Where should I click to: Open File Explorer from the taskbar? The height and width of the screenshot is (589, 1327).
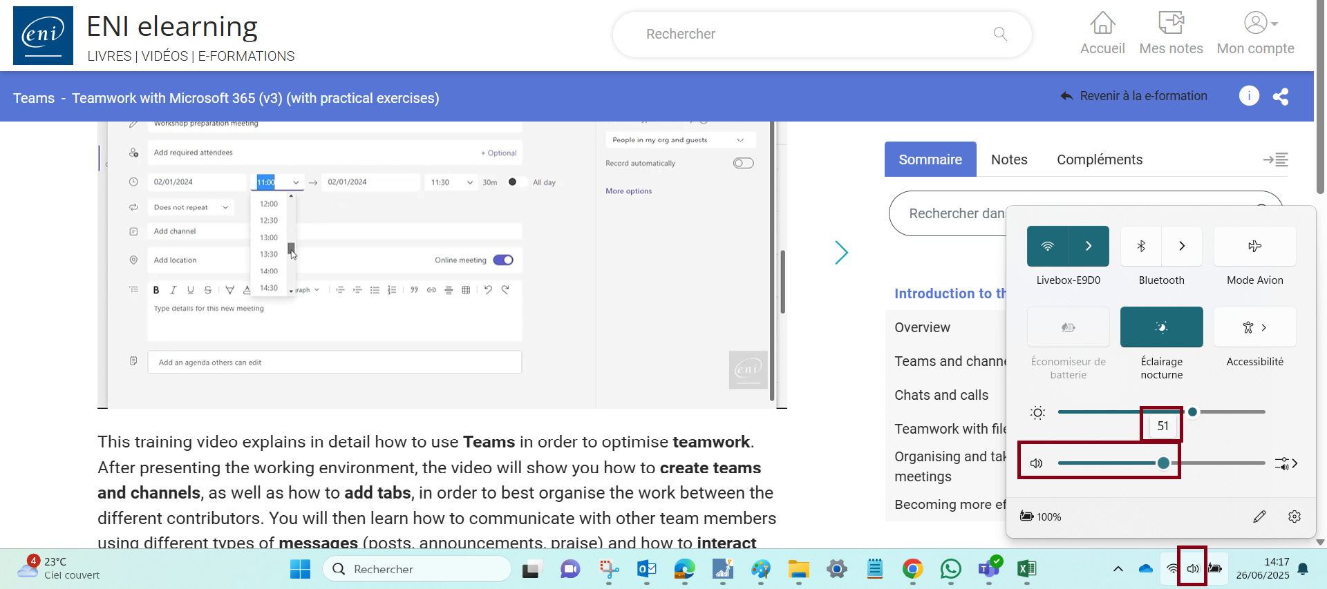point(798,569)
